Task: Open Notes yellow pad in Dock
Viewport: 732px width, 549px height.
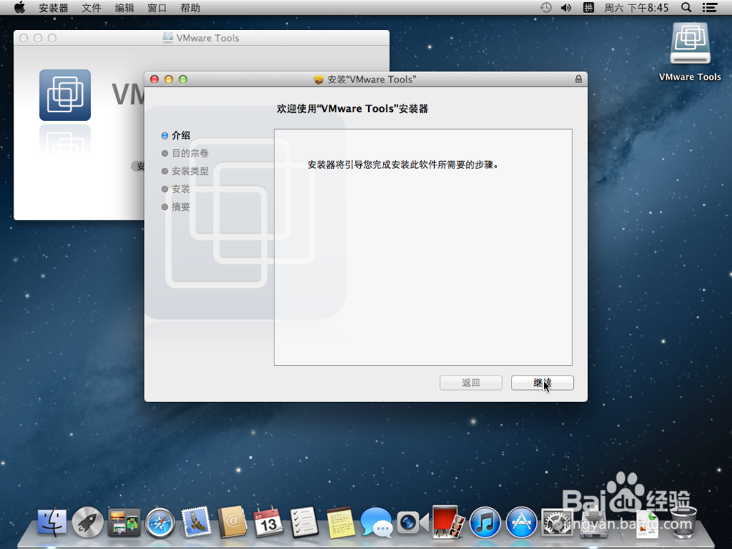Action: (x=340, y=522)
